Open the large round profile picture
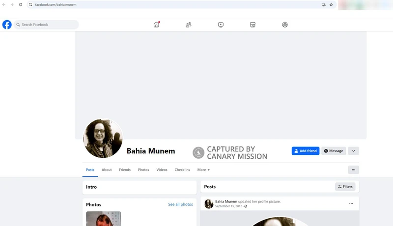The width and height of the screenshot is (393, 226). [x=103, y=139]
